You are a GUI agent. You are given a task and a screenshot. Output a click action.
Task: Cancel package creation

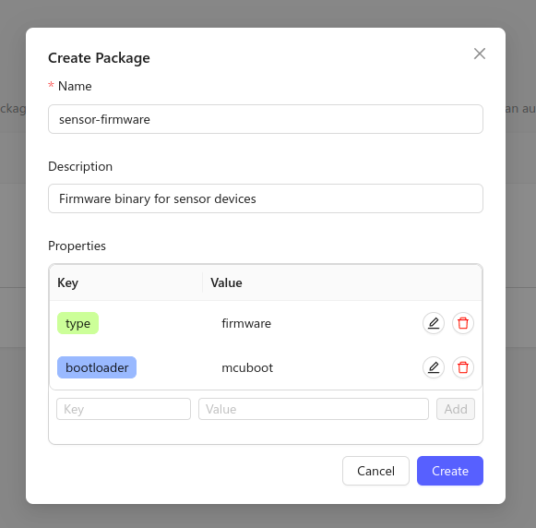click(x=375, y=471)
